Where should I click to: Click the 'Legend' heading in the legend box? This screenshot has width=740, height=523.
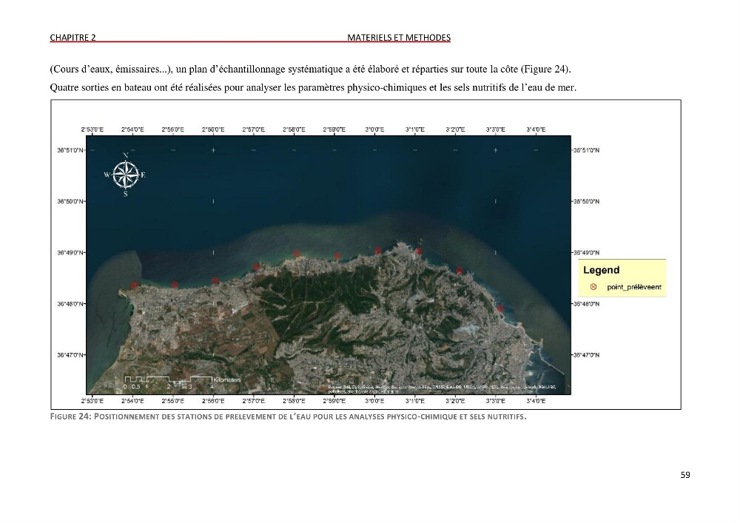pos(601,270)
